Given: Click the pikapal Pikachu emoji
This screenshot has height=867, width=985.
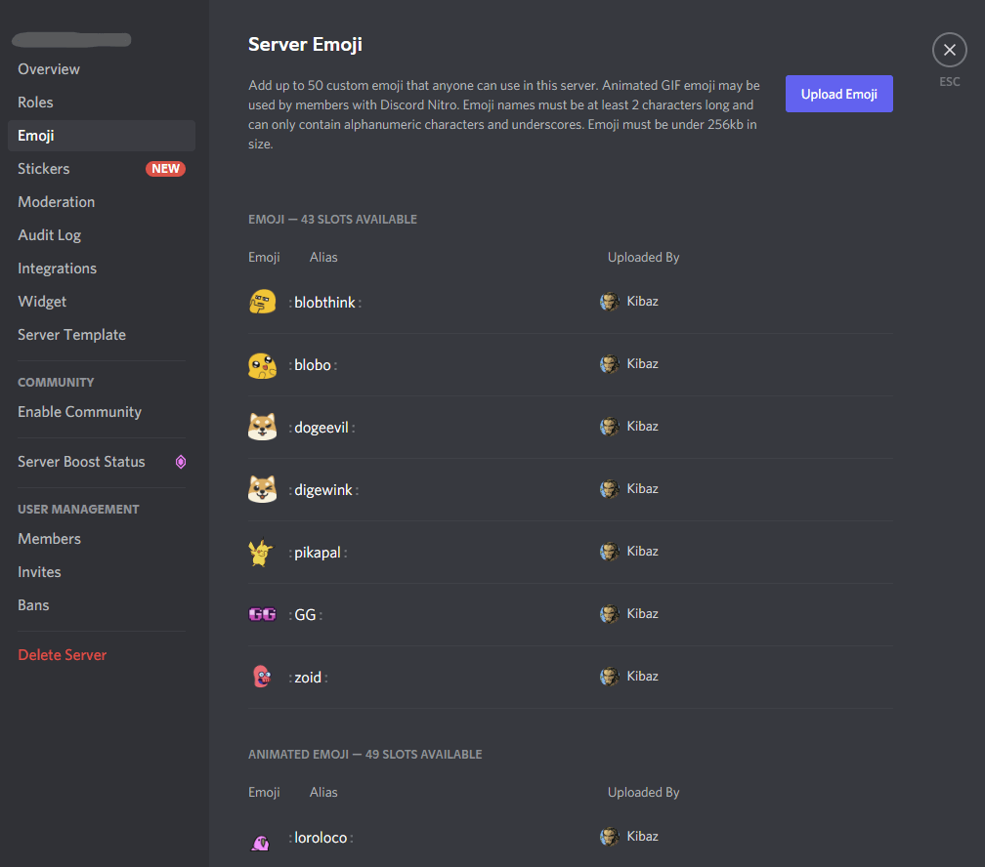Looking at the screenshot, I should (x=260, y=553).
